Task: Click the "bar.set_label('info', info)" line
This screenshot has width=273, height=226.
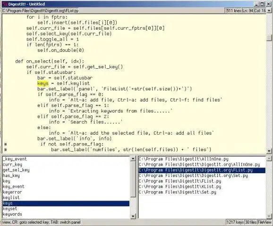Action: [74, 138]
